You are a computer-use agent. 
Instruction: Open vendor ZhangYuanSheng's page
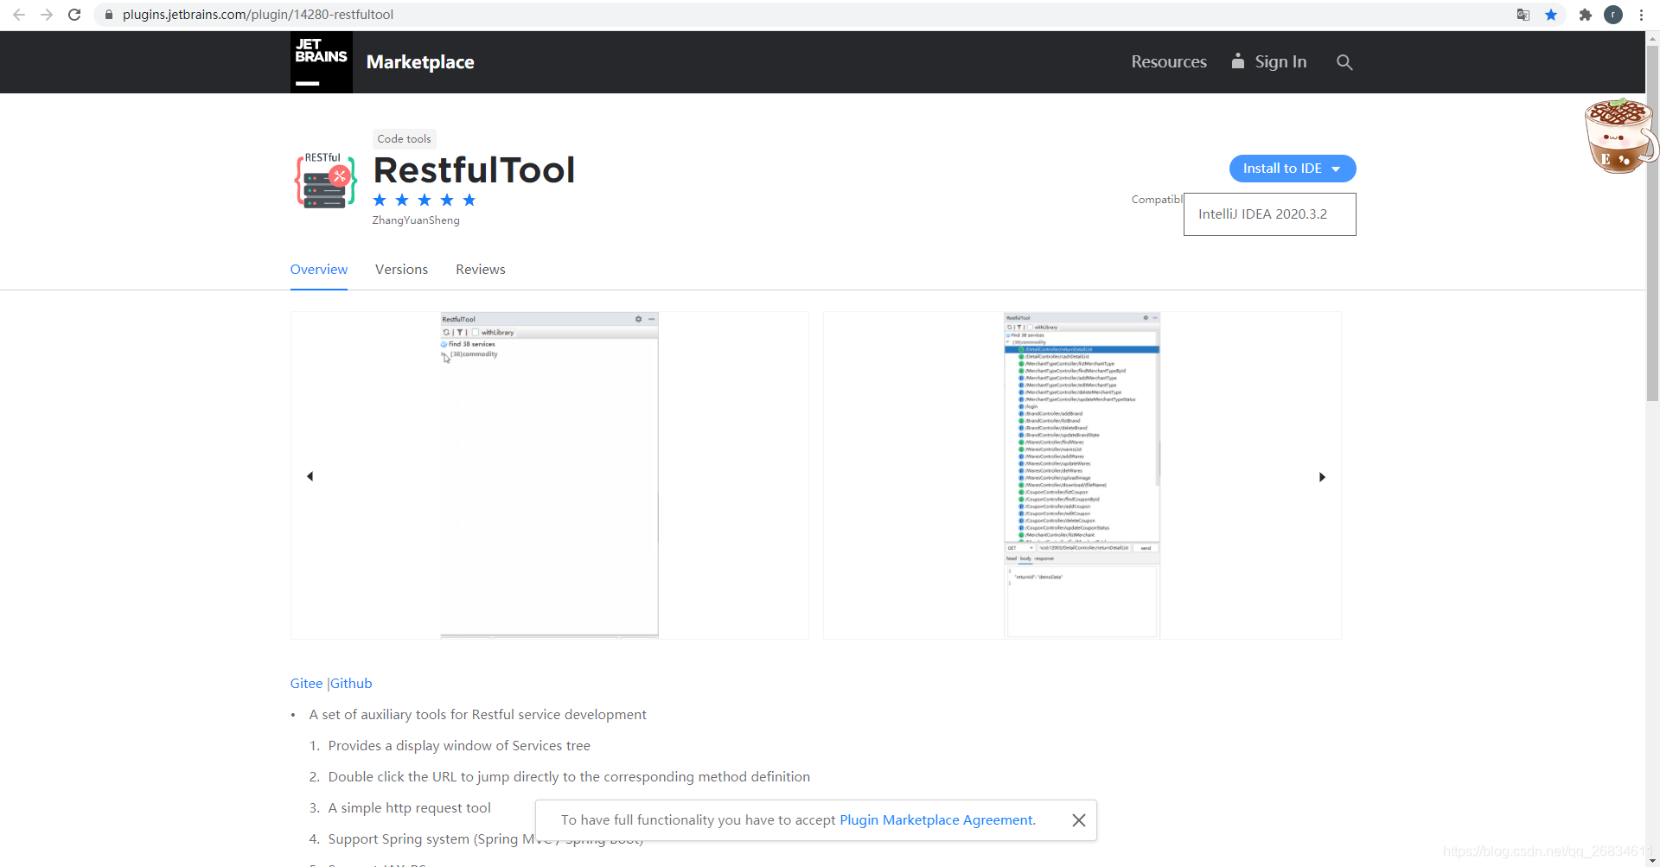click(x=416, y=220)
